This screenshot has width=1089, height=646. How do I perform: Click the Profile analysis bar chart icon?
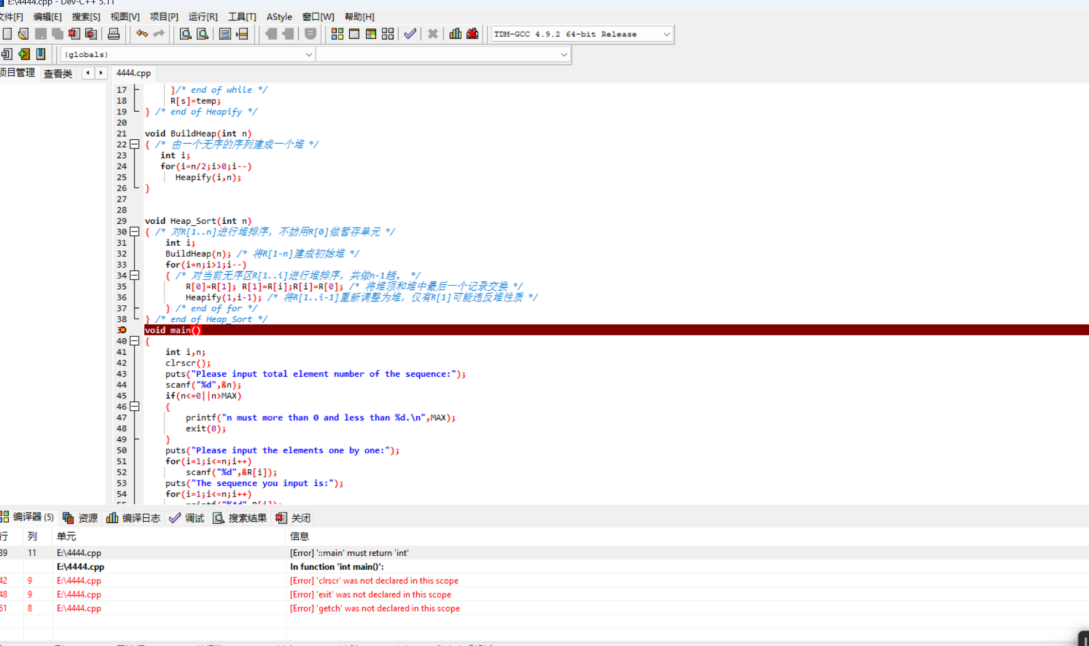tap(455, 34)
